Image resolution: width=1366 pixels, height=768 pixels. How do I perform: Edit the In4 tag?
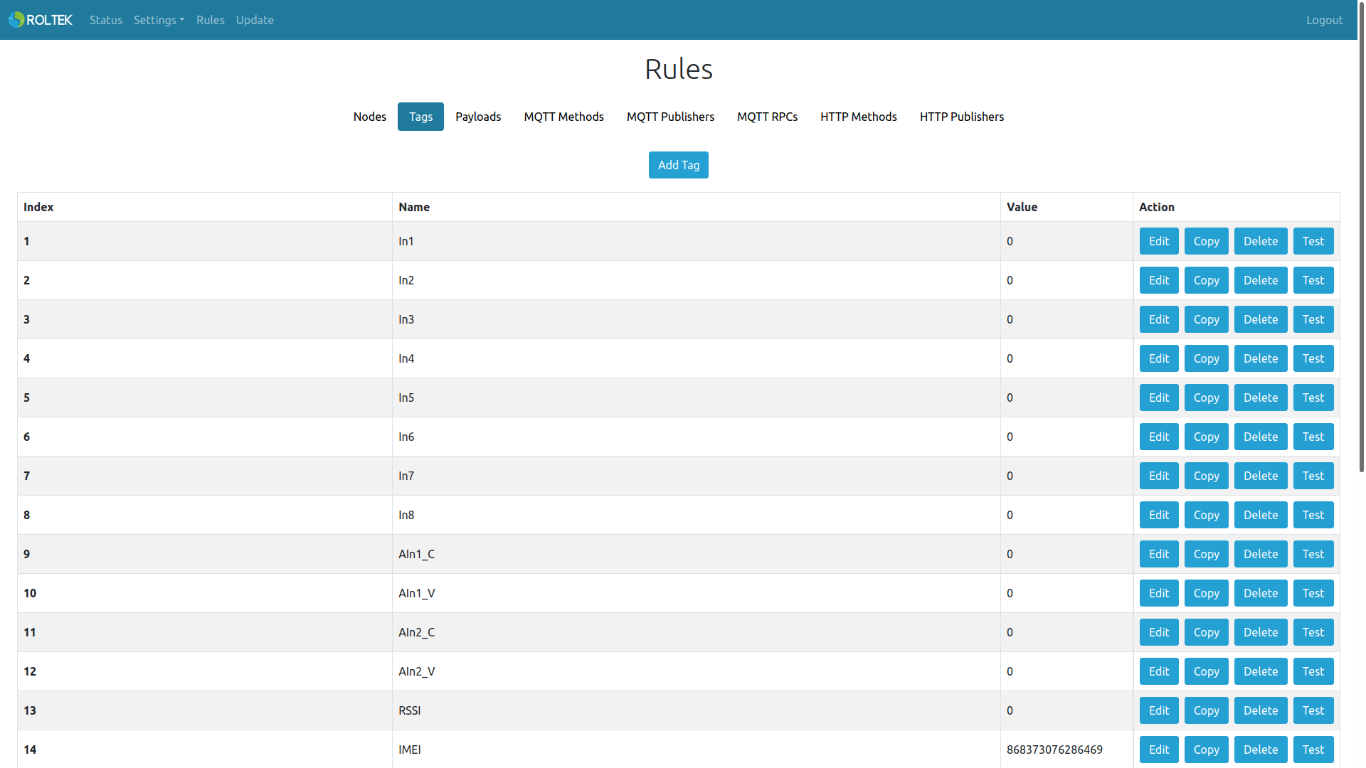click(x=1159, y=358)
